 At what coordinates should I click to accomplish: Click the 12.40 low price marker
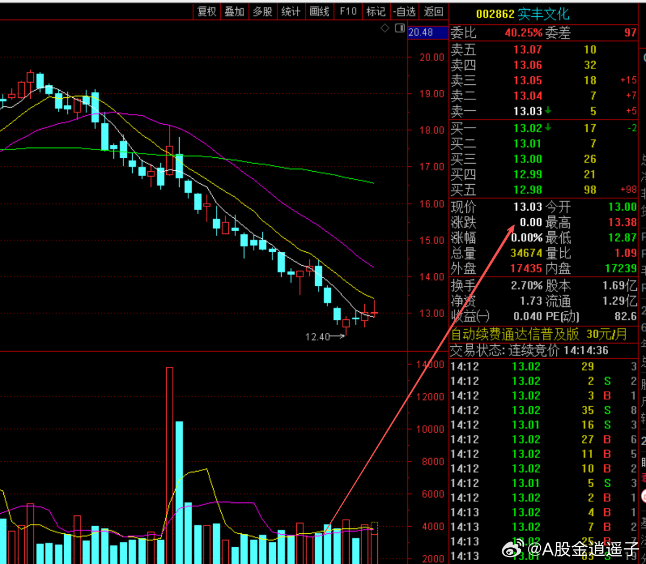coord(317,337)
